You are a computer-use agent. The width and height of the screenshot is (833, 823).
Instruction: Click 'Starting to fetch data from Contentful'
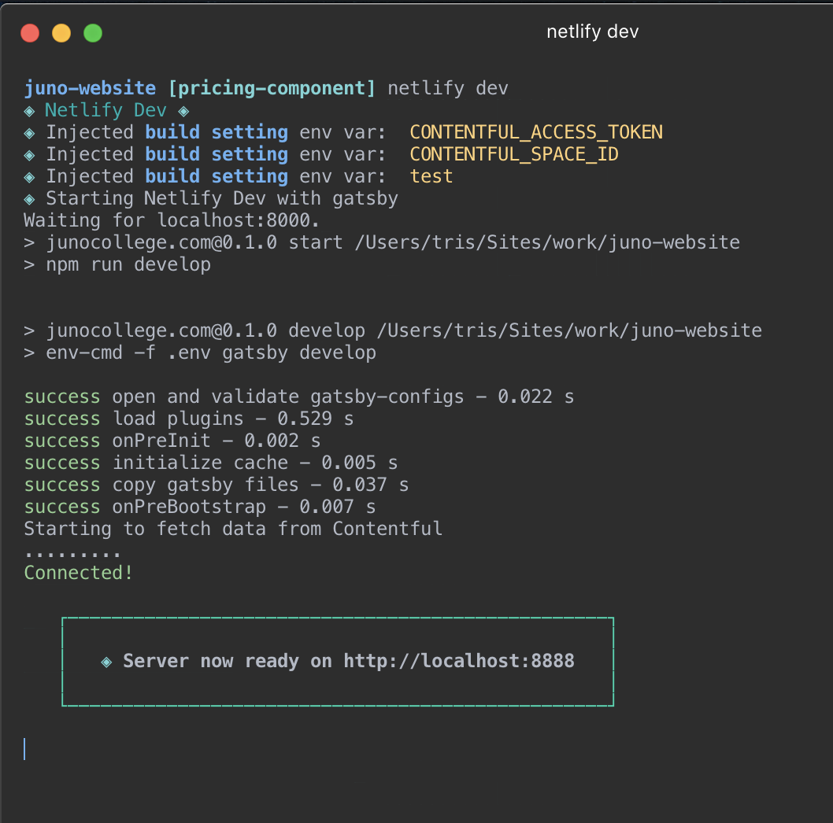[233, 529]
